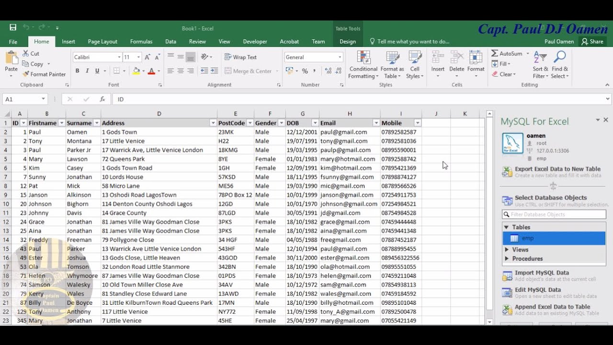Viewport: 613px width, 345px height.
Task: Open Sort & Filter menu
Action: click(x=541, y=65)
